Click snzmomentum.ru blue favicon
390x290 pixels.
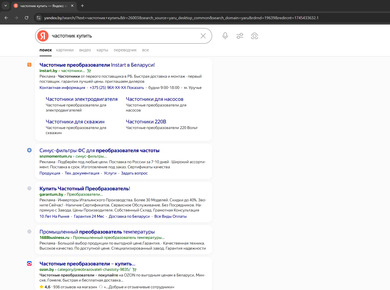point(29,150)
